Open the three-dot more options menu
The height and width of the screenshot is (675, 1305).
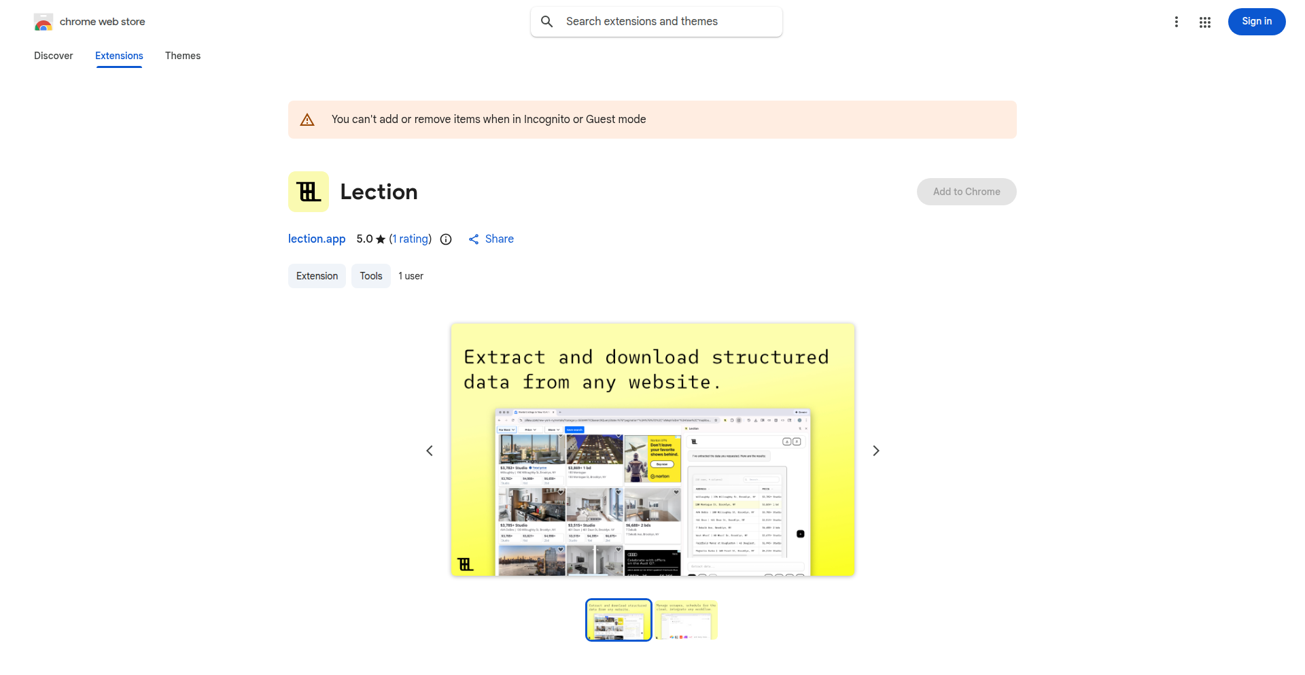(1177, 22)
